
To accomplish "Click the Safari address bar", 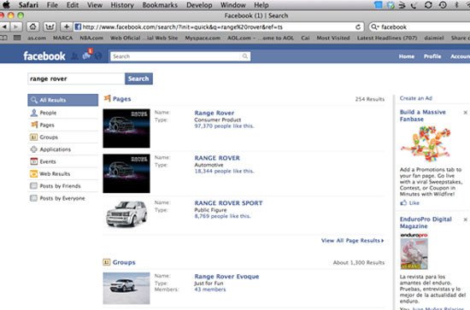I will pyautogui.click(x=218, y=27).
